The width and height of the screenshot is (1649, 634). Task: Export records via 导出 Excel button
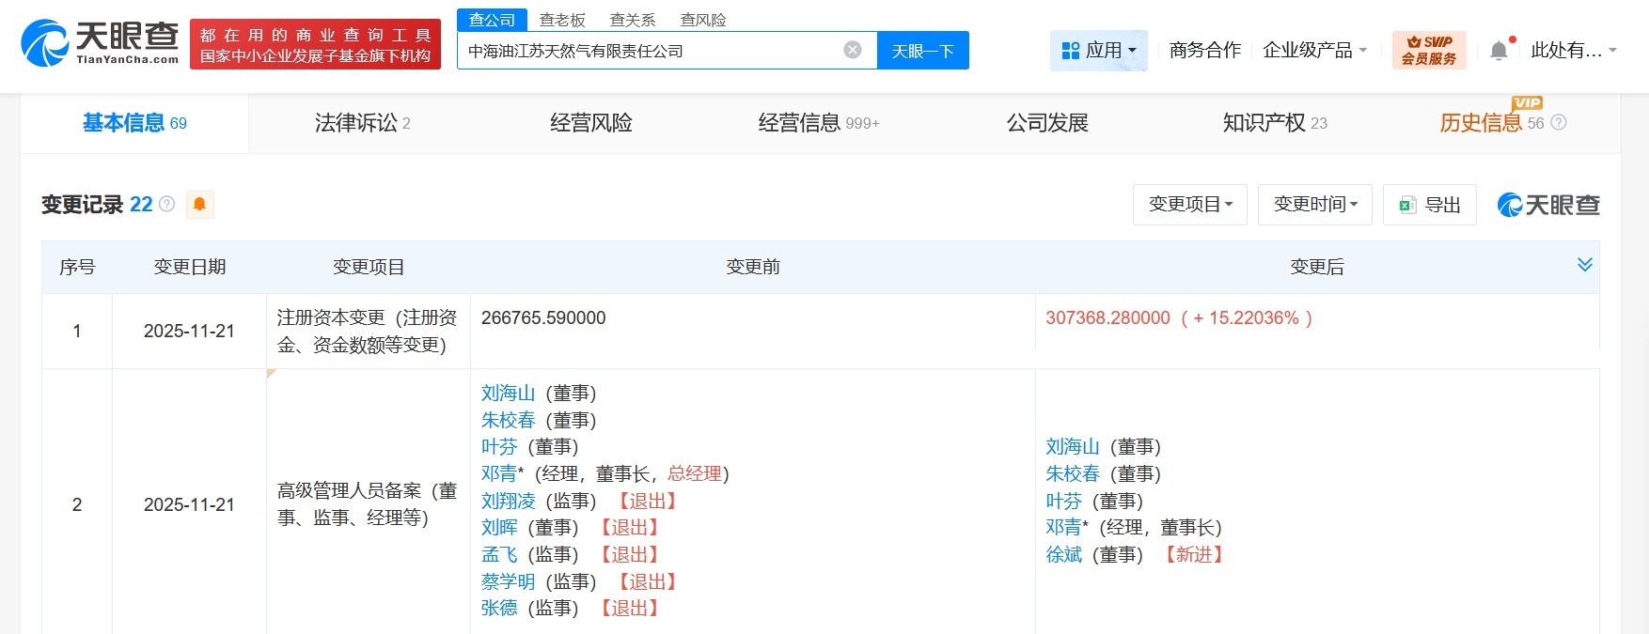(1430, 205)
